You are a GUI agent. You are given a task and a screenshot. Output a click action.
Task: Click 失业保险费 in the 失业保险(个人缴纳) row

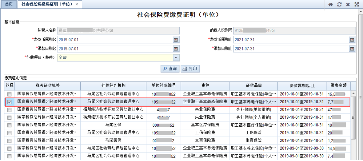[205, 117]
